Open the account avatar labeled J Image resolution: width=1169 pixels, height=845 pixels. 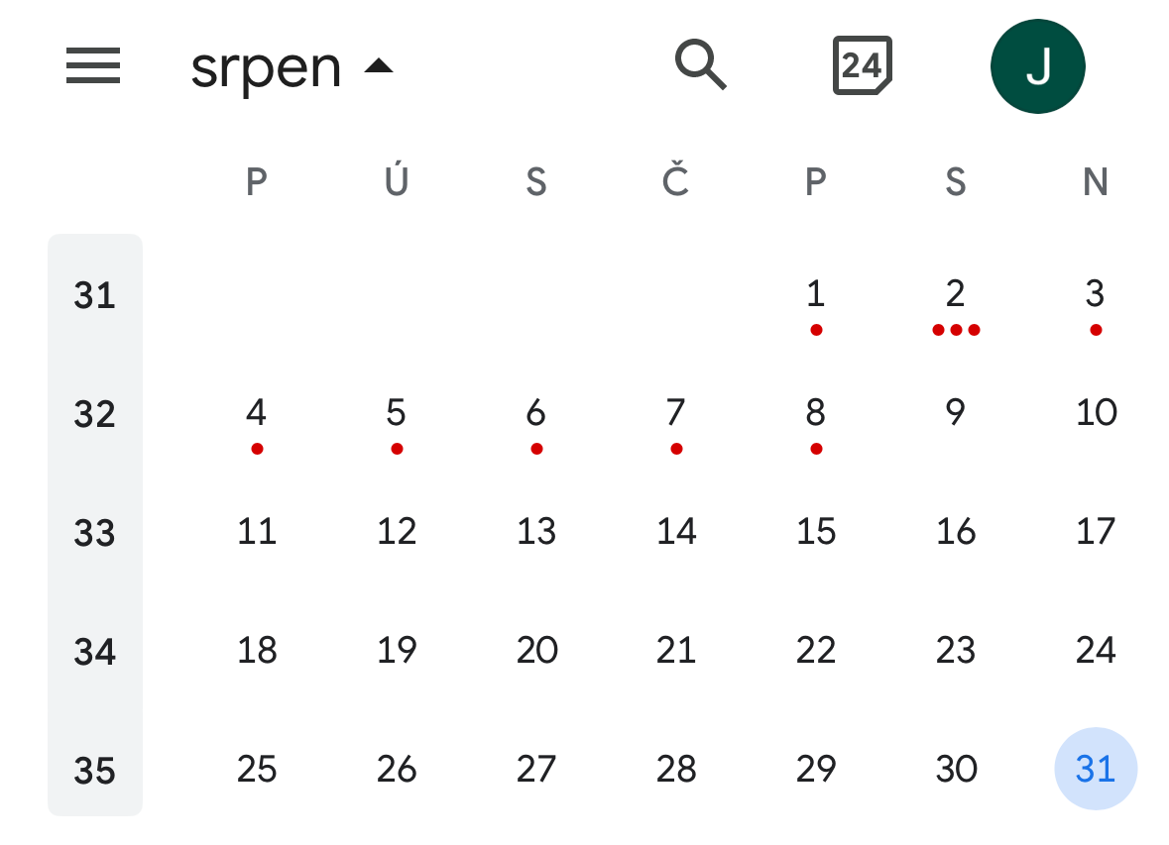[x=1038, y=66]
